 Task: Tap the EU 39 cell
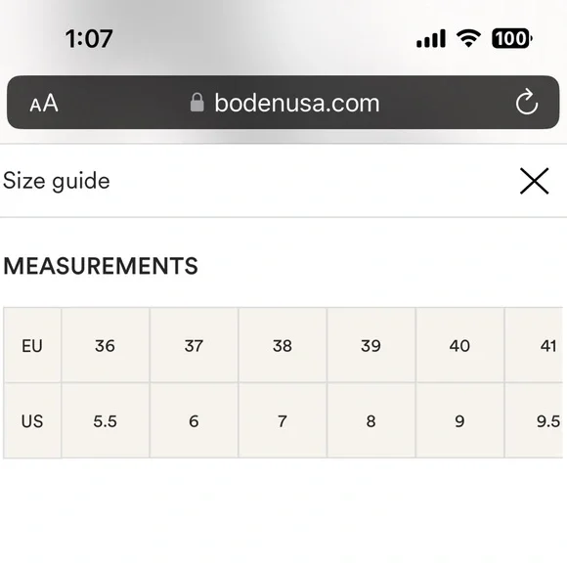pyautogui.click(x=371, y=345)
